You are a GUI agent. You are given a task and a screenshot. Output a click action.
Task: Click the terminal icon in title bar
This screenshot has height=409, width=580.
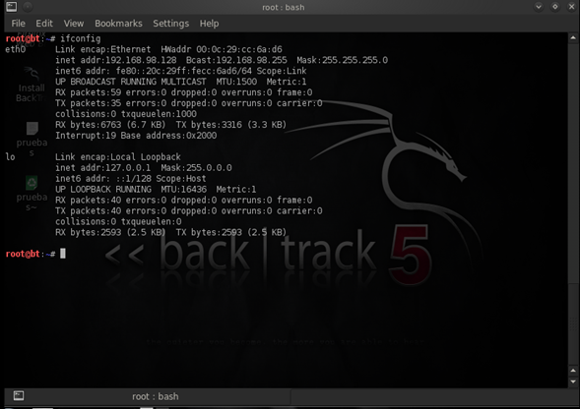coord(12,7)
